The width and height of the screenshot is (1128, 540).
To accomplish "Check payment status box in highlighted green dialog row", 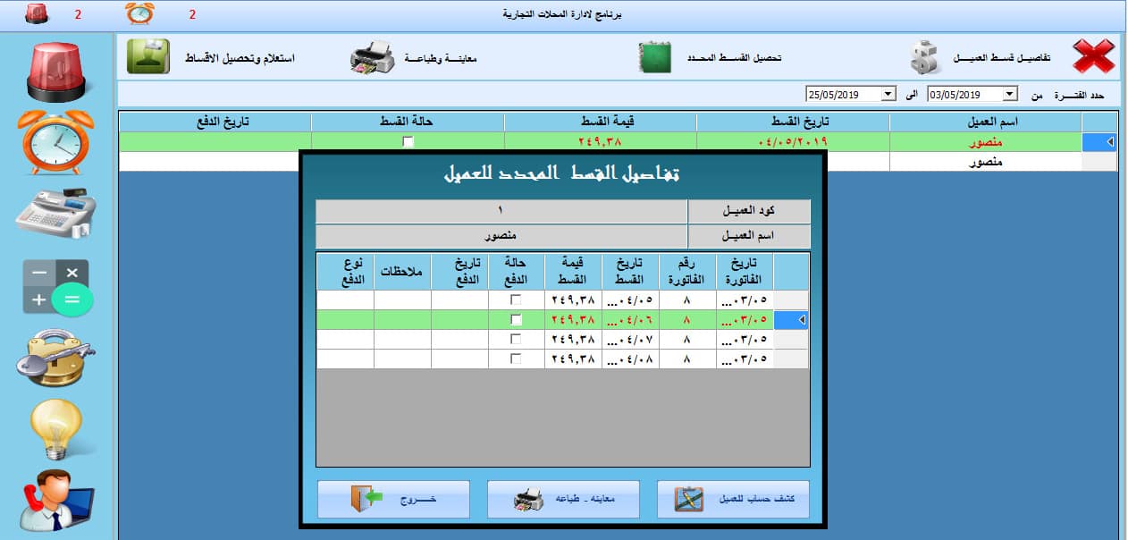I will (x=516, y=320).
